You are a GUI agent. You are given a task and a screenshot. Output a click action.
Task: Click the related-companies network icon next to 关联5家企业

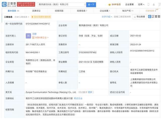[33, 38]
